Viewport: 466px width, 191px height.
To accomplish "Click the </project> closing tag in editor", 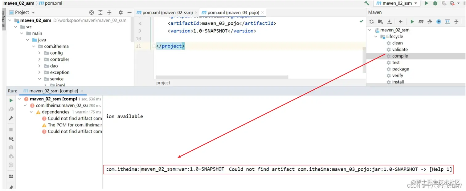I will click(x=170, y=46).
